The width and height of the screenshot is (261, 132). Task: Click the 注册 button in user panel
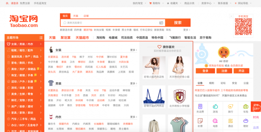click(224, 71)
